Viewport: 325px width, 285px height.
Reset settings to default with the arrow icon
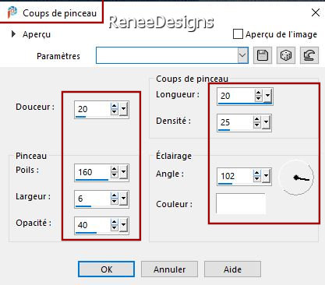pos(309,55)
